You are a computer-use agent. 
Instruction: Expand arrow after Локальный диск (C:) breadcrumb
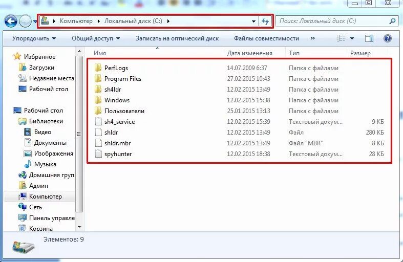tap(168, 21)
